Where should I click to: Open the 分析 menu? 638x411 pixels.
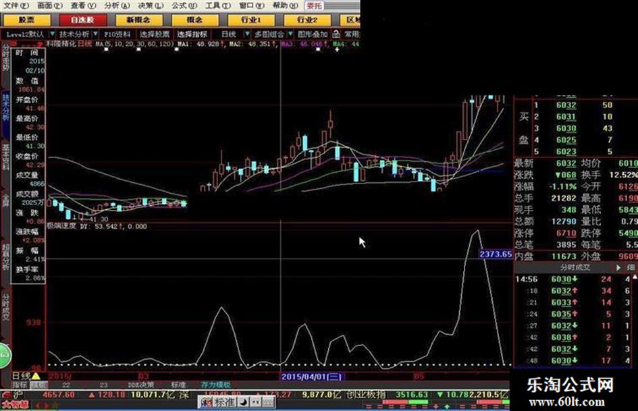(116, 5)
